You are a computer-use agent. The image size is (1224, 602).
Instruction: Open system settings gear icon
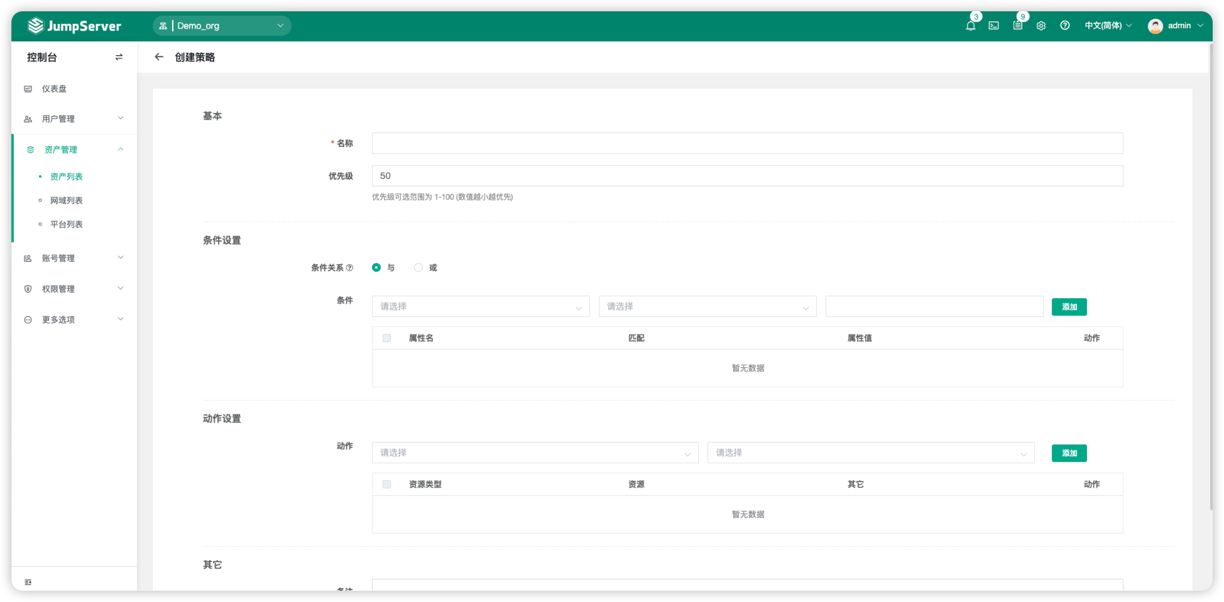pyautogui.click(x=1041, y=26)
